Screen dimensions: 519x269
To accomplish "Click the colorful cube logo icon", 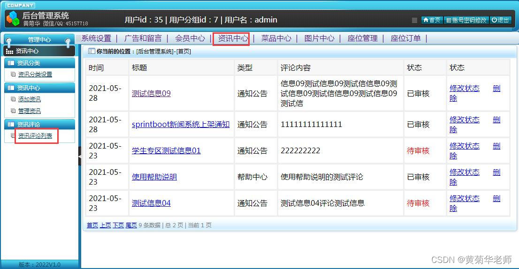I will tap(13, 18).
